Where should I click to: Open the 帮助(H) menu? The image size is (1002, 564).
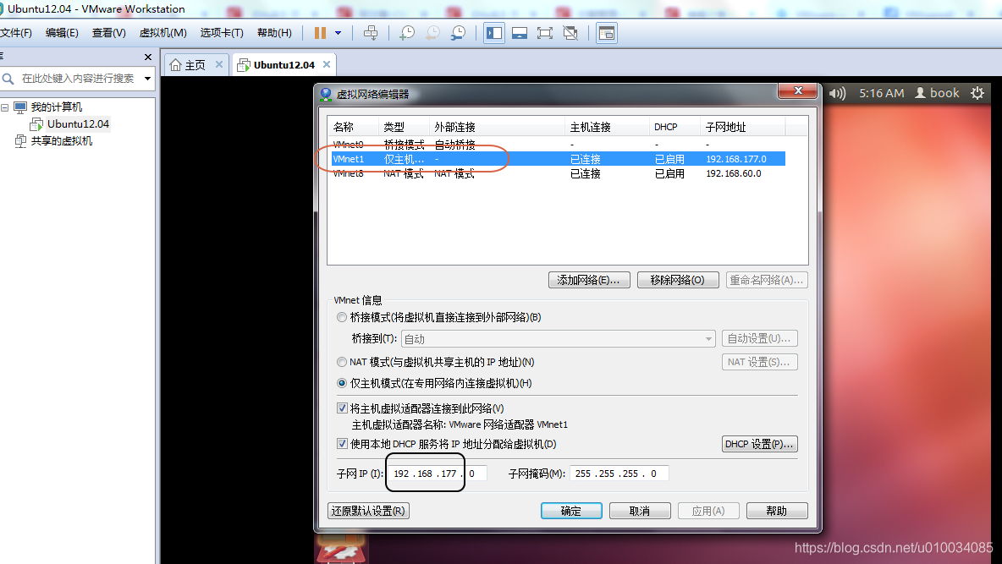coord(274,33)
